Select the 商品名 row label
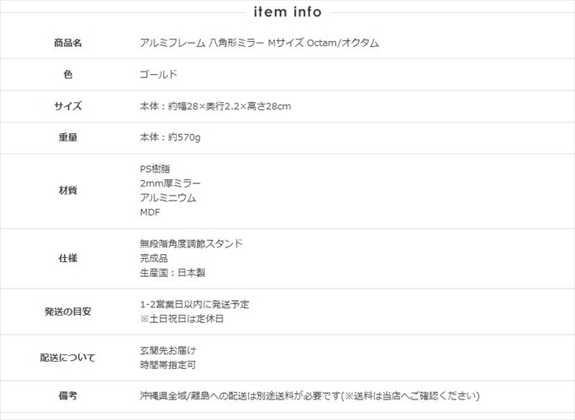The image size is (575, 420). [x=68, y=42]
